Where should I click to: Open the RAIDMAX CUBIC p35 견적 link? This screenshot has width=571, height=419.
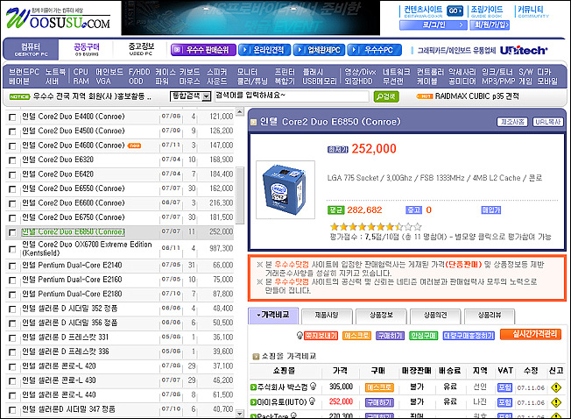(x=476, y=96)
